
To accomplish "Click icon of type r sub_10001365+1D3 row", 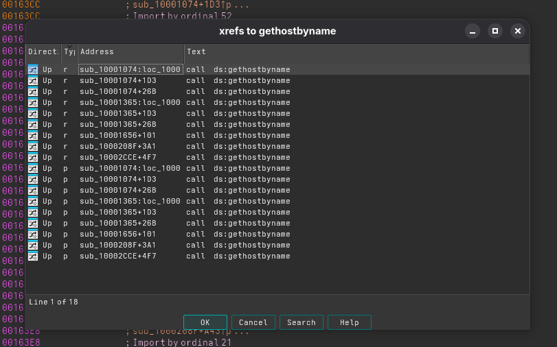I will 33,113.
